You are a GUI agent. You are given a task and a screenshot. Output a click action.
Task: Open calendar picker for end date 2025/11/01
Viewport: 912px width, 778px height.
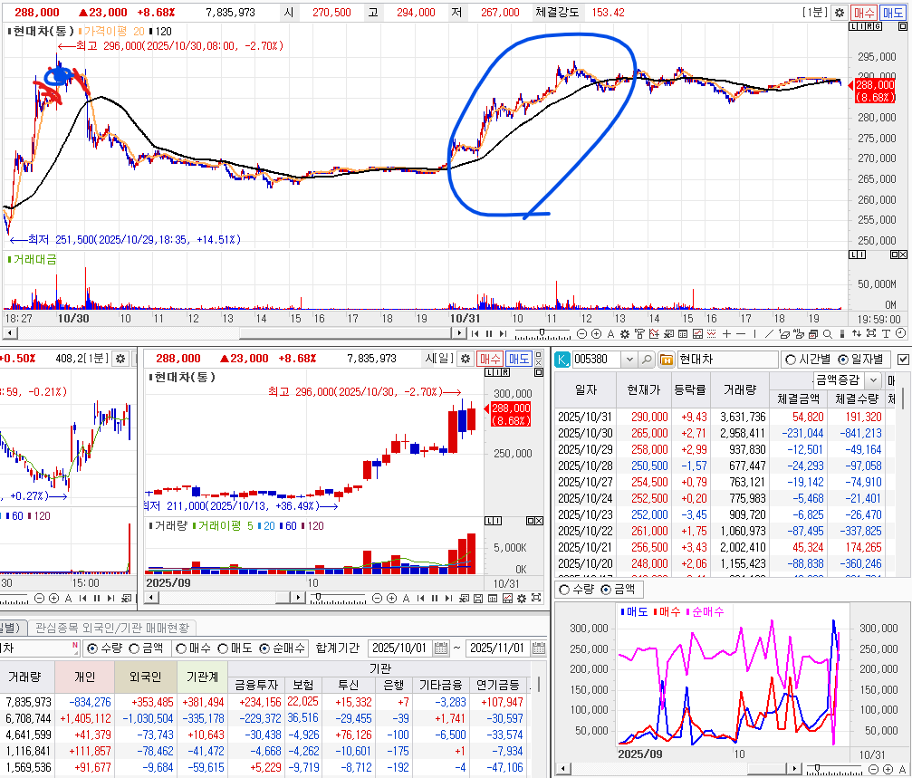(x=539, y=648)
